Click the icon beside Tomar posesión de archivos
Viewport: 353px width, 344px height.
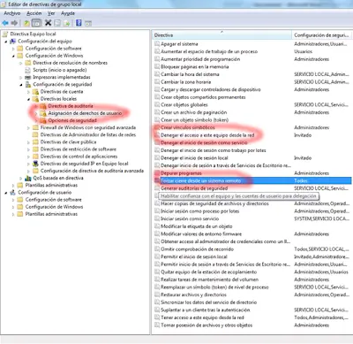click(157, 325)
